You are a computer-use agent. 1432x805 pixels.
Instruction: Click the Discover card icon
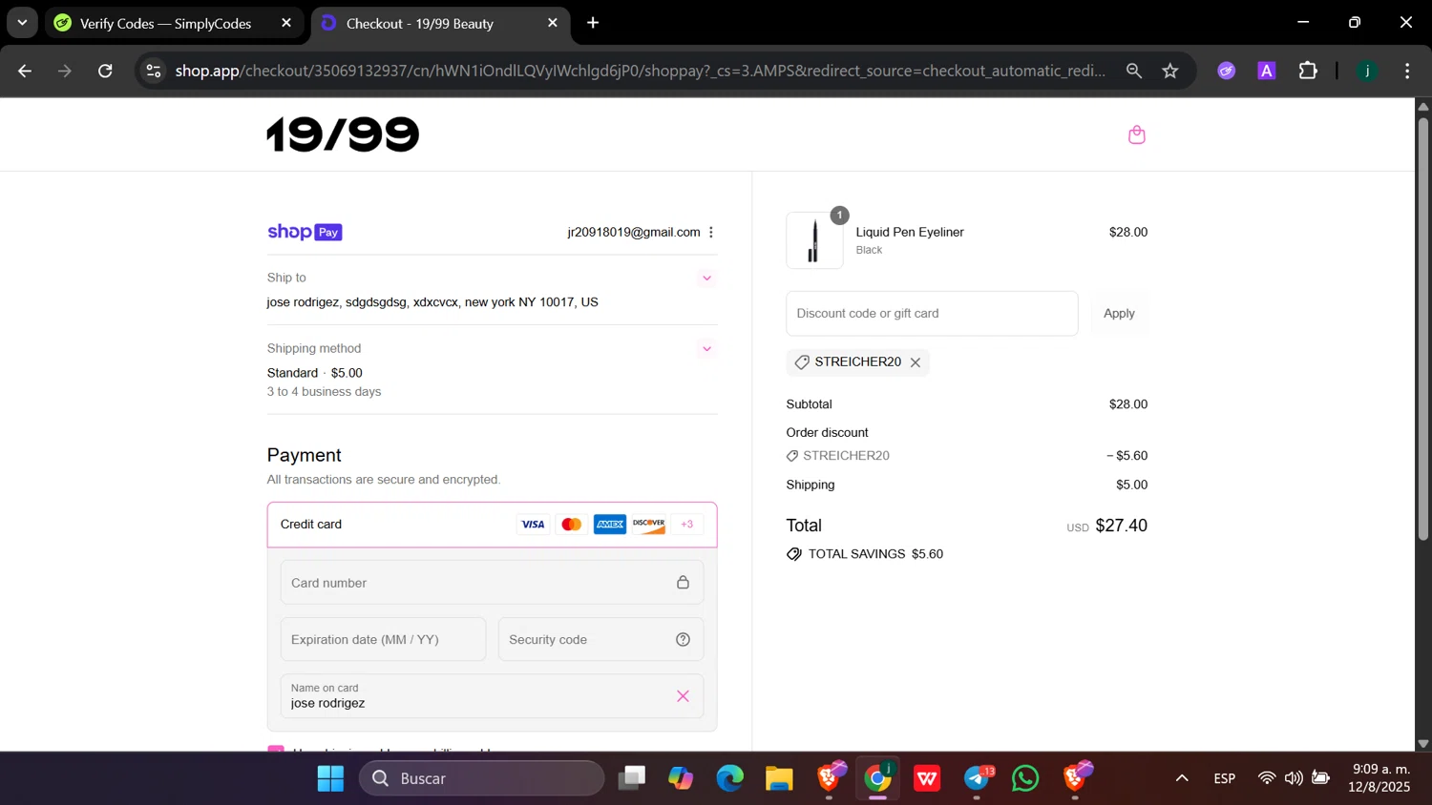coord(648,525)
